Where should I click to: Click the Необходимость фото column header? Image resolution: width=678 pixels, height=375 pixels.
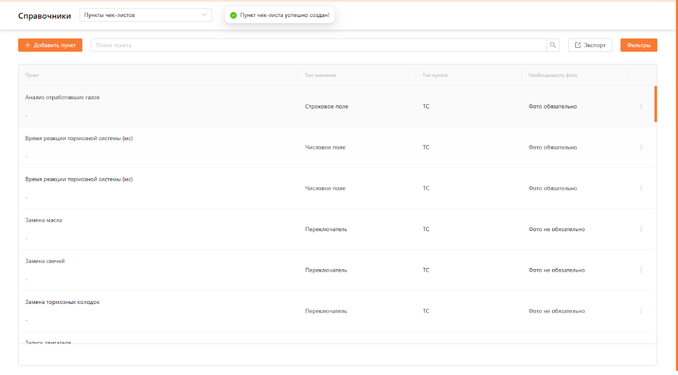pyautogui.click(x=553, y=75)
